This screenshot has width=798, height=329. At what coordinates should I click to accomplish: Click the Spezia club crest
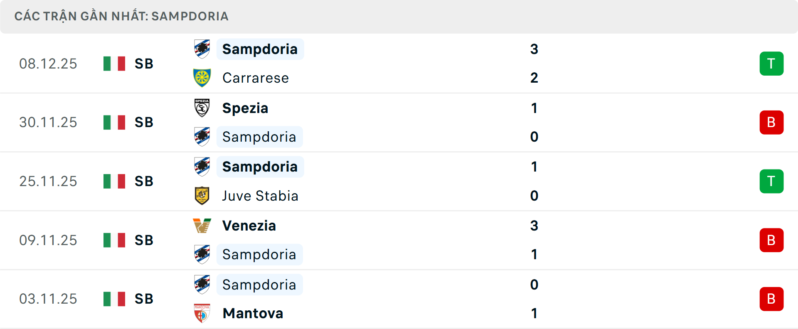click(x=202, y=108)
